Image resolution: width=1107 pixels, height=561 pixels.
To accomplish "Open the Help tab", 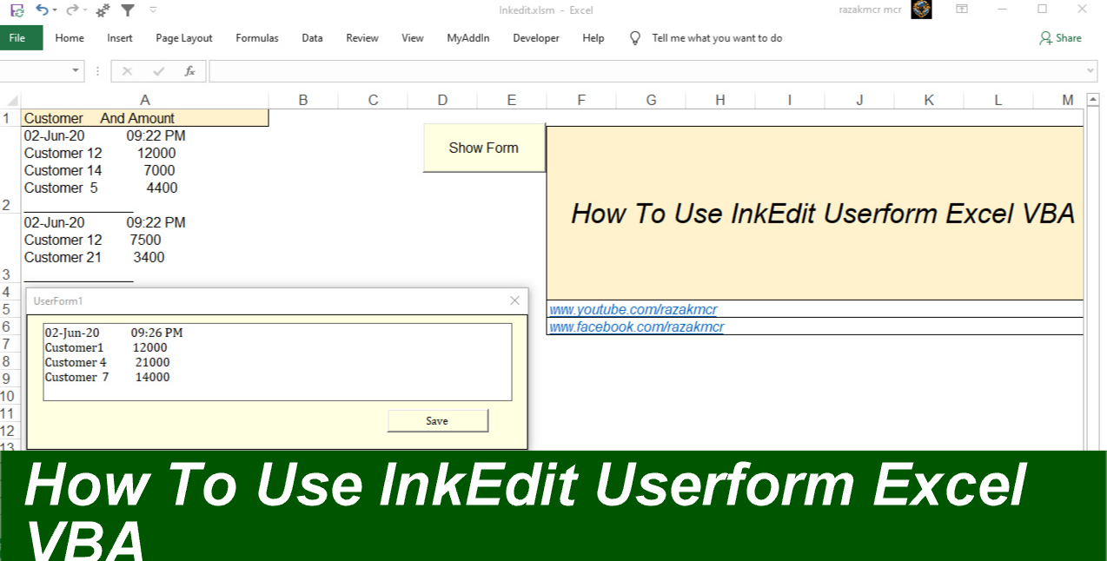I will coord(593,38).
